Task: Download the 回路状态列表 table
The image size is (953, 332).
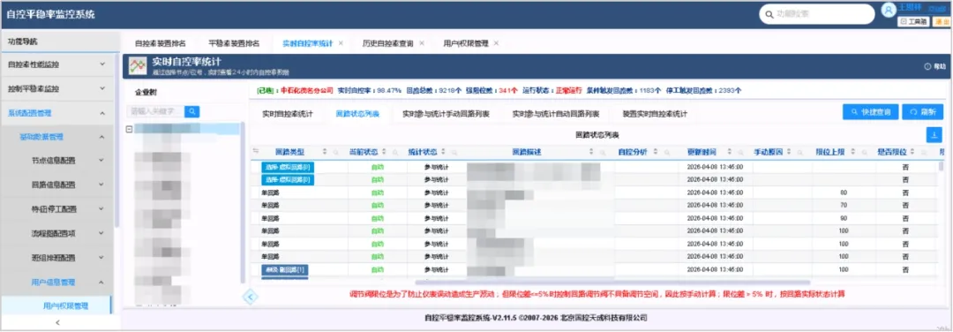Action: coord(934,134)
